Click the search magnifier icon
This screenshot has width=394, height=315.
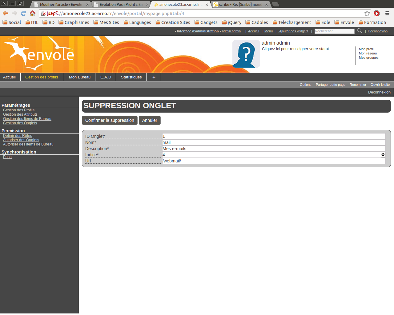point(359,31)
